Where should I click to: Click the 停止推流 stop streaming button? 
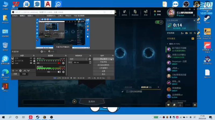click(x=103, y=59)
